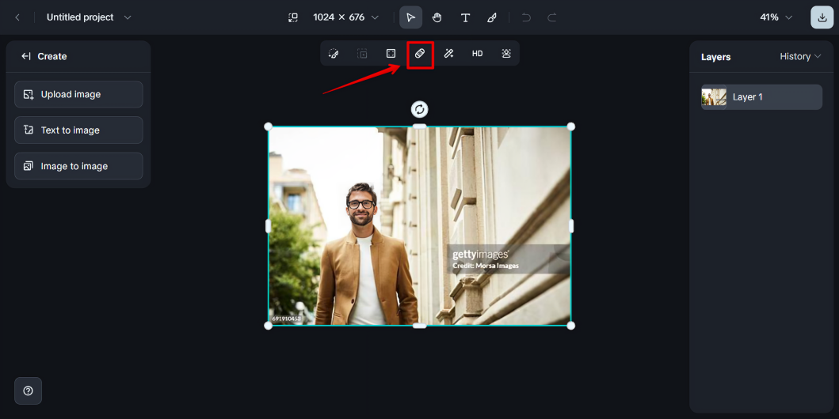Click the Expand image frame icon

point(391,54)
